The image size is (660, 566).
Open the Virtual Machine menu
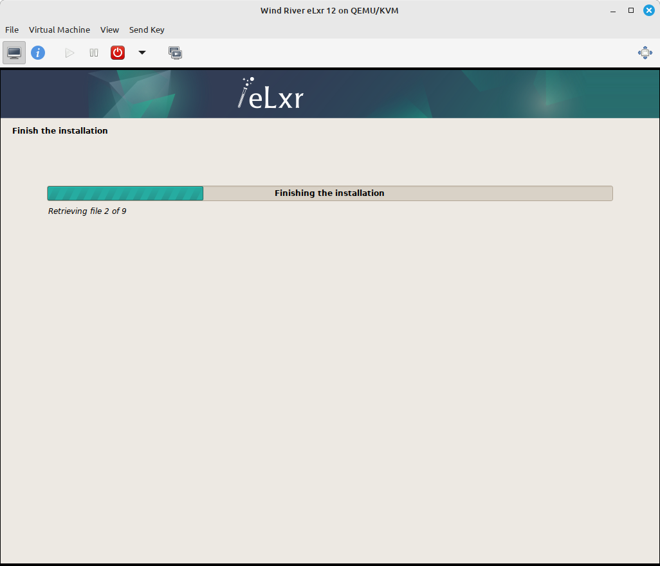pos(59,30)
